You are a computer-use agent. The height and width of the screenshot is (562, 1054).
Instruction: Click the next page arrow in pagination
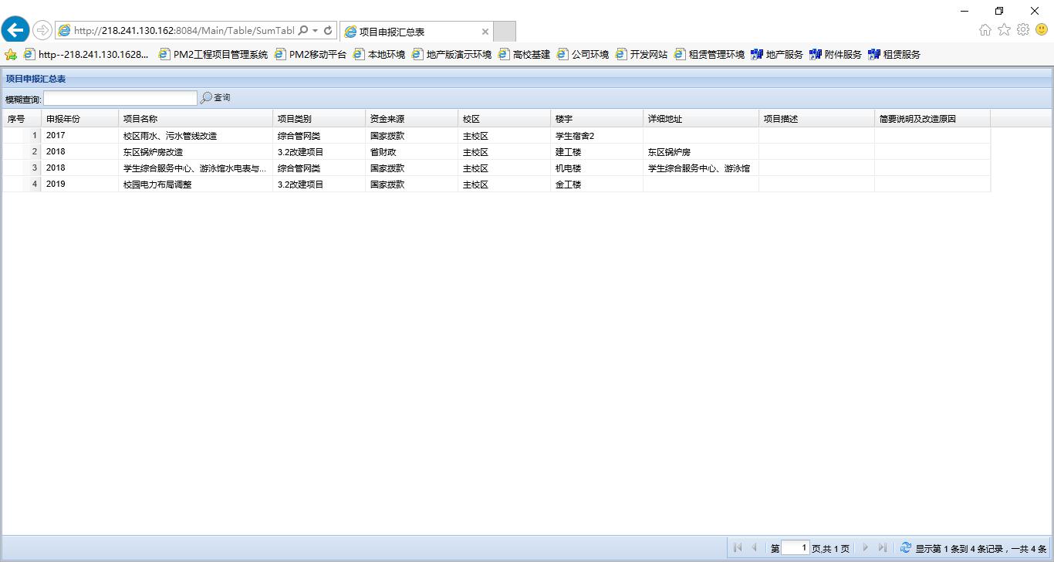(865, 547)
